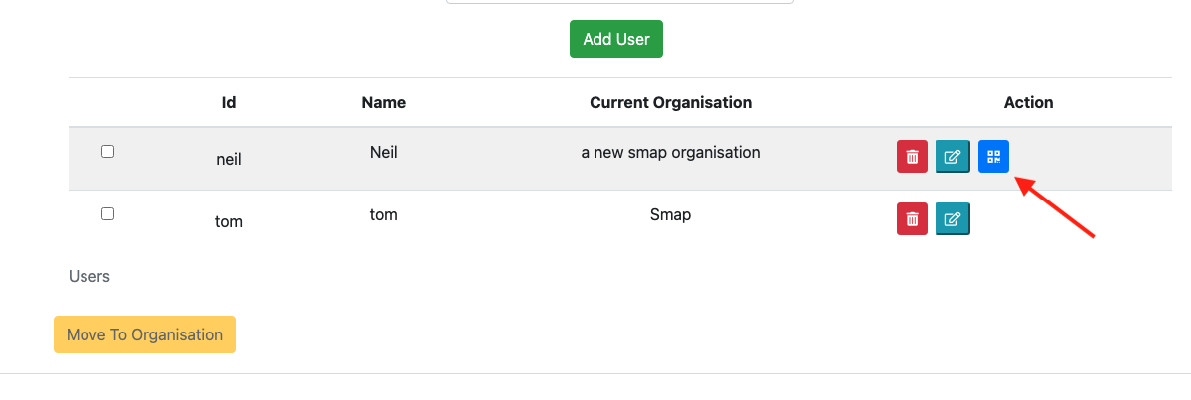
Task: Open the QR code for user neil
Action: (x=993, y=157)
